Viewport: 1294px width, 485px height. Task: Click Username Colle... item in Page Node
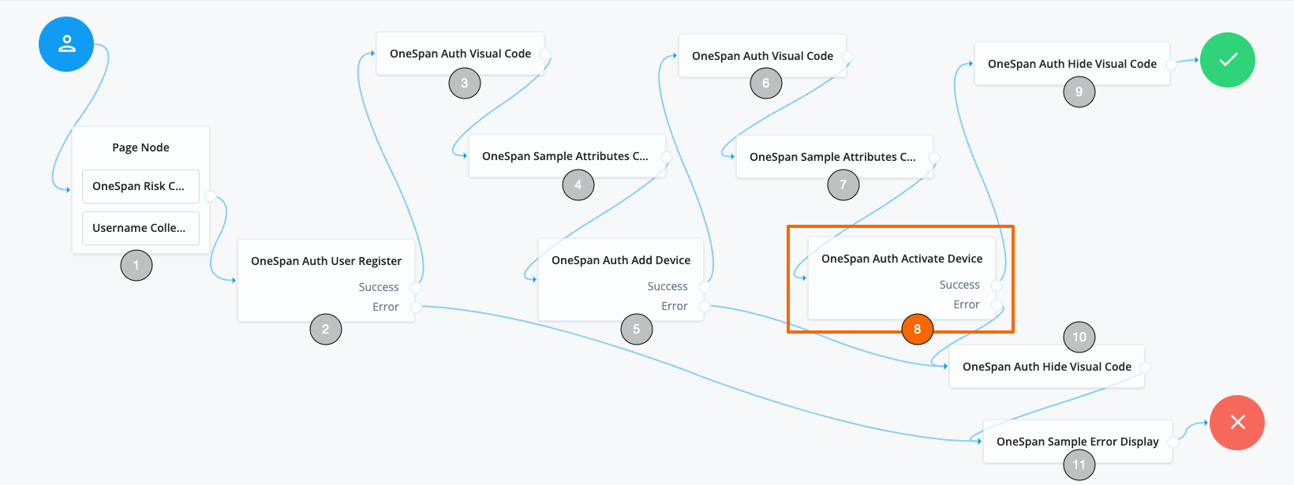click(140, 228)
